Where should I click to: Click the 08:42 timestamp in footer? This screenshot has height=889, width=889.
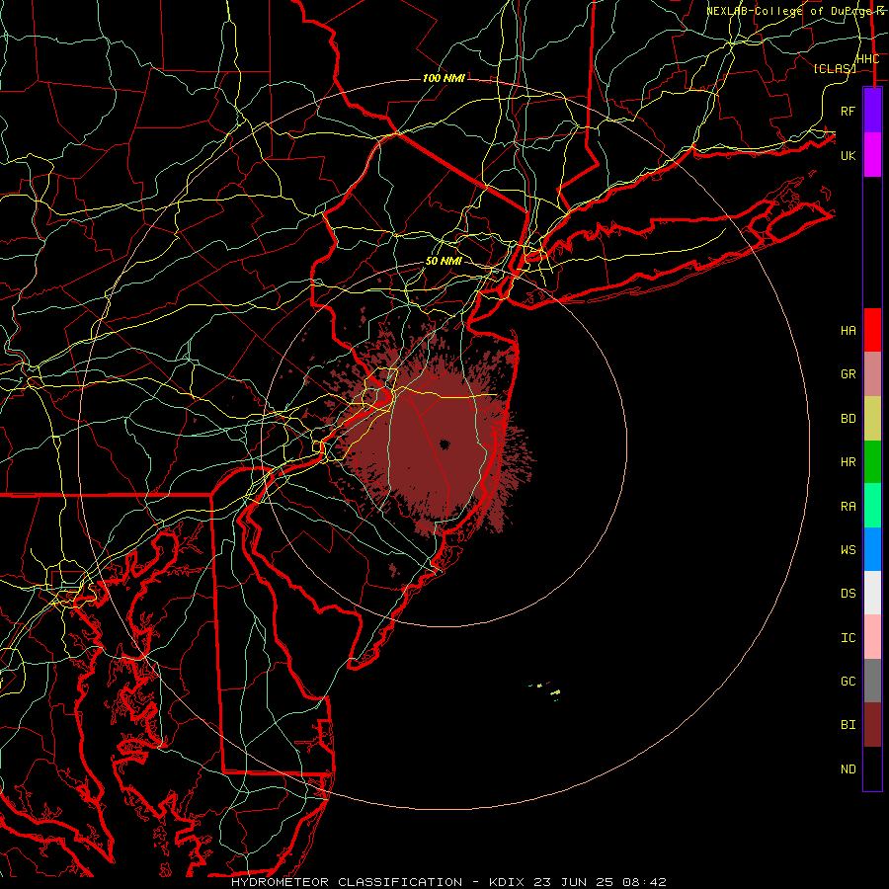coord(645,882)
